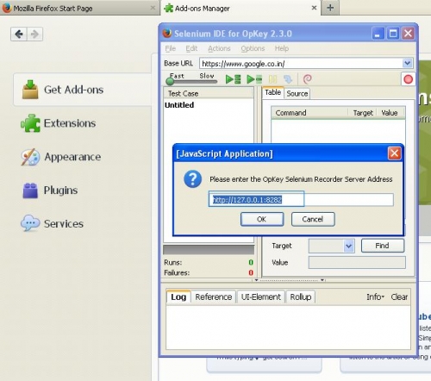Viewport: 431px width, 381px height.
Task: Close the Add-ons Manager tab
Action: pyautogui.click(x=314, y=8)
